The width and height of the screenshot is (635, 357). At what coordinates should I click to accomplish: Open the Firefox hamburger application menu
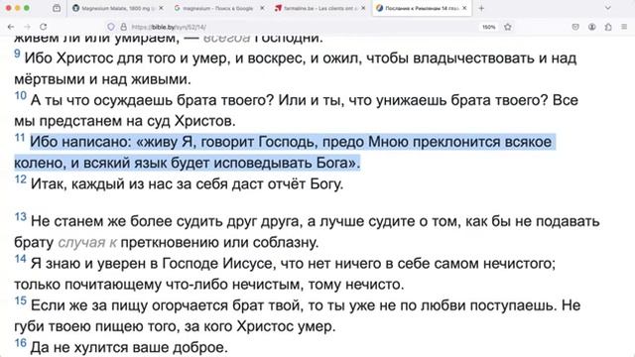pos(624,27)
